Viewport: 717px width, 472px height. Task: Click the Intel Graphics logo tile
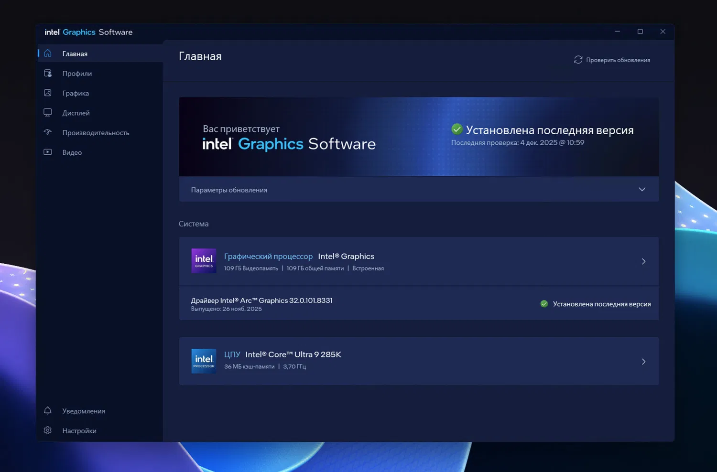pyautogui.click(x=204, y=261)
